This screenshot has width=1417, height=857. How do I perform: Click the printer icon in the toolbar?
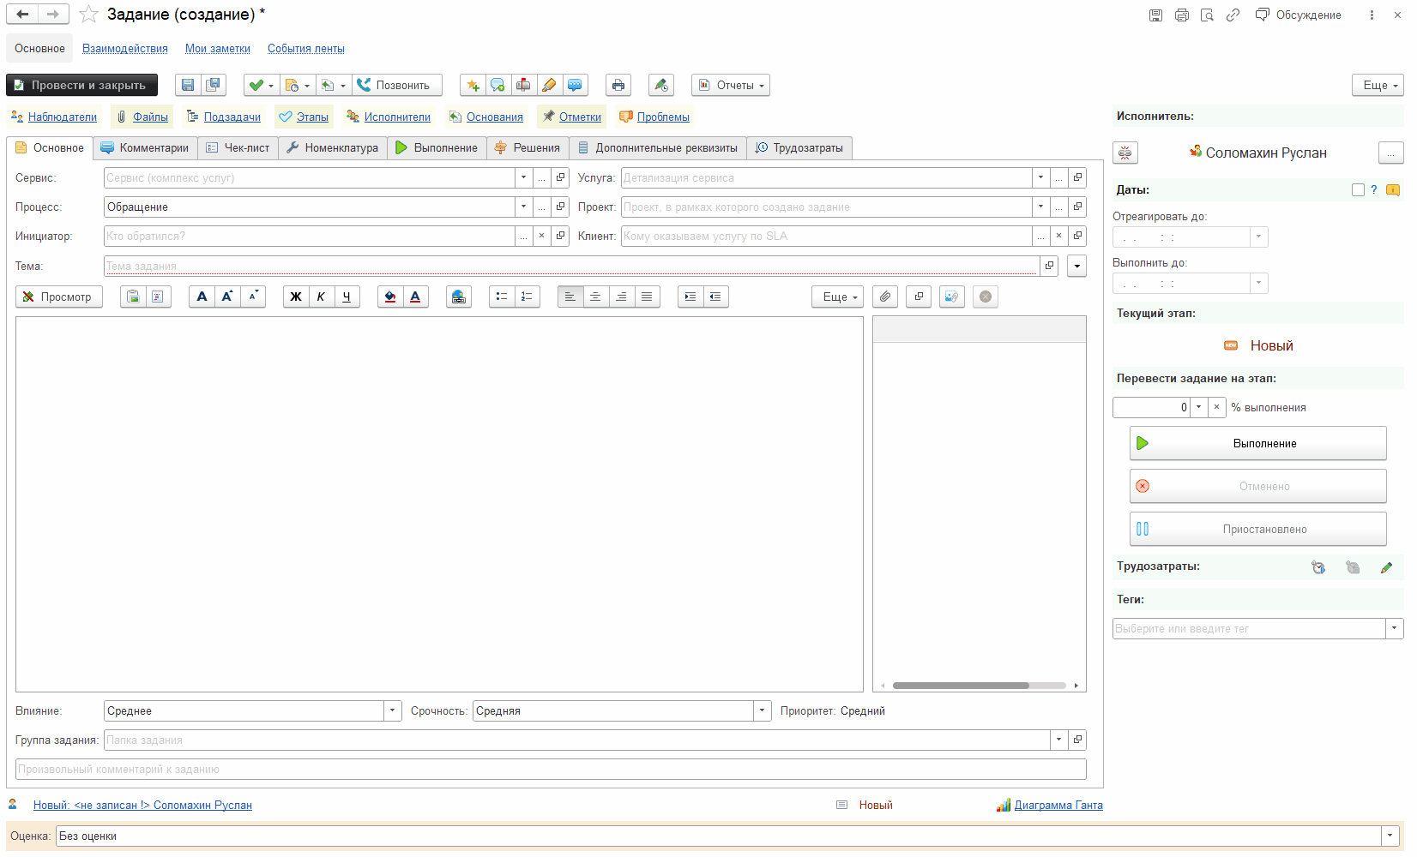point(618,85)
